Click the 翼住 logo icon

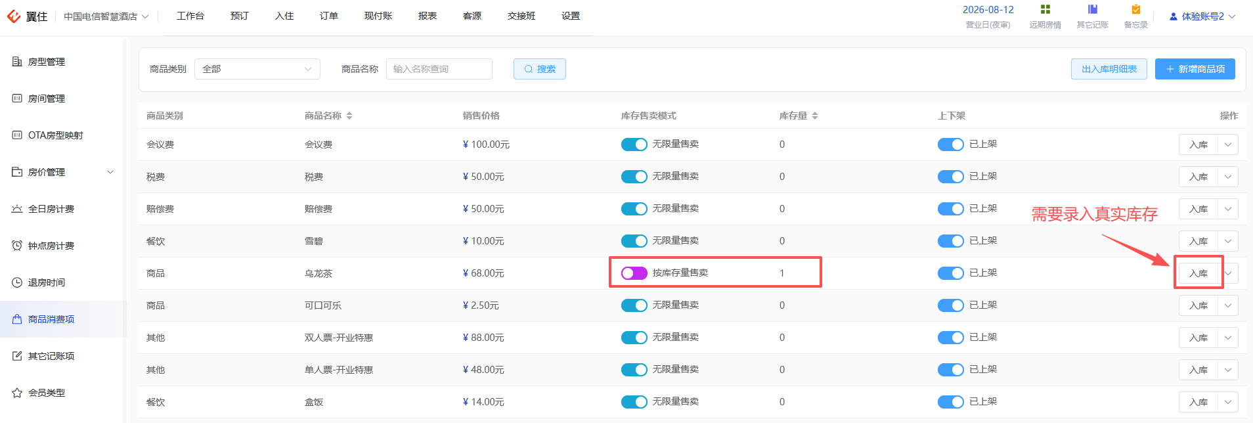tap(14, 16)
